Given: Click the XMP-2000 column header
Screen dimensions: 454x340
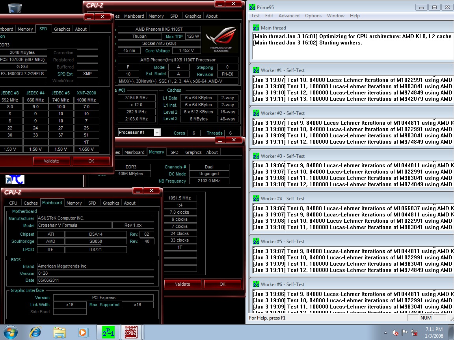Looking at the screenshot, I should (86, 93).
